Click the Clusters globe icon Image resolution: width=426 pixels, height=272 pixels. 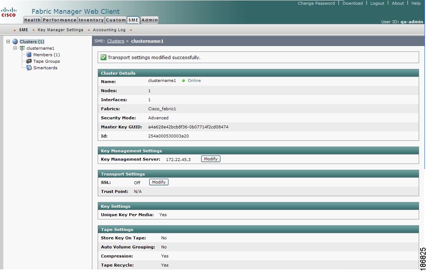[x=15, y=41]
